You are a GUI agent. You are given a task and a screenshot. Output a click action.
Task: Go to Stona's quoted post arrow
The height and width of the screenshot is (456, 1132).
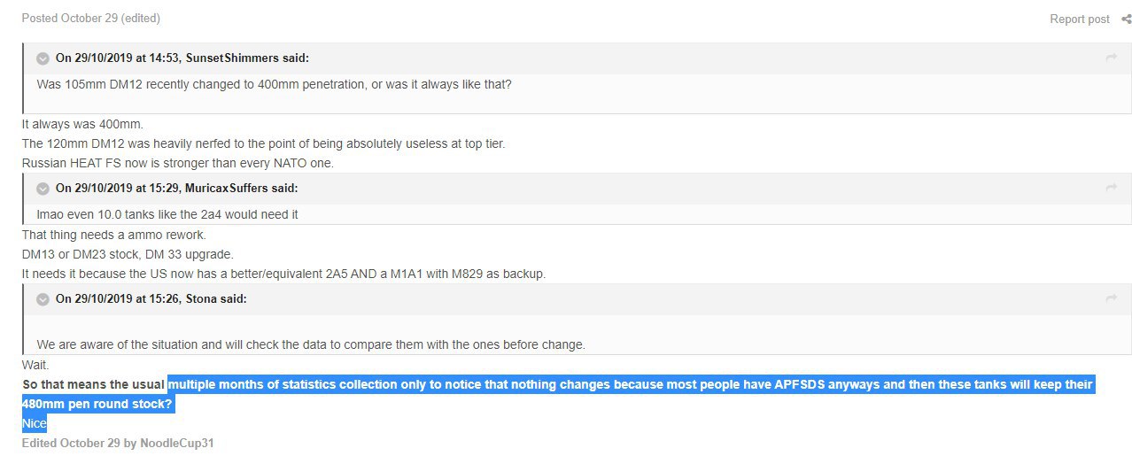[x=1111, y=299]
